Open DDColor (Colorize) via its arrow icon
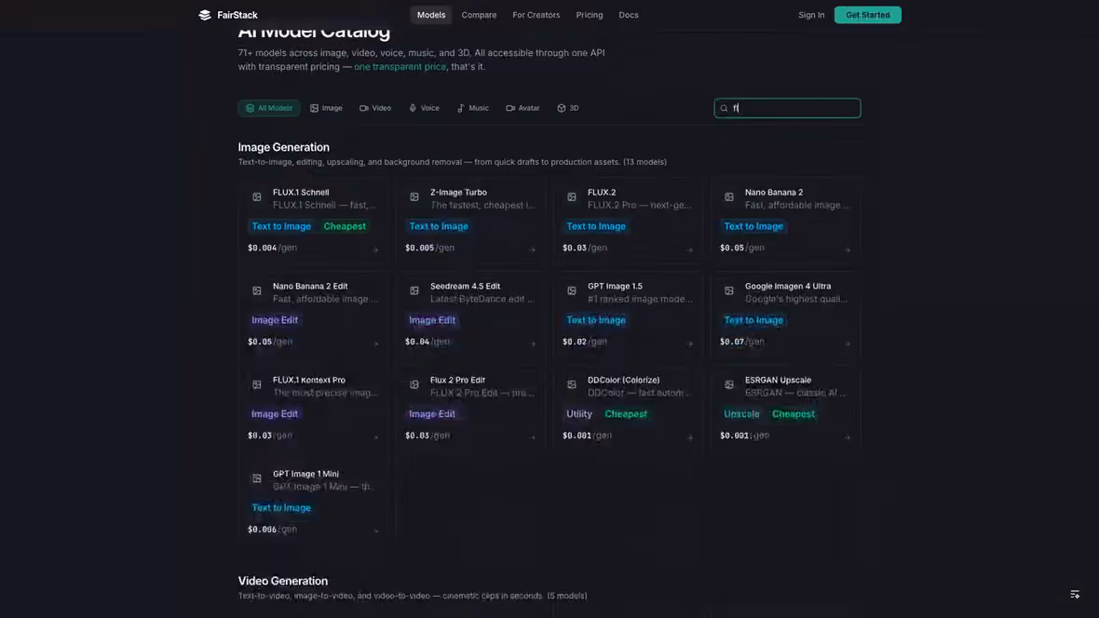 pyautogui.click(x=690, y=437)
